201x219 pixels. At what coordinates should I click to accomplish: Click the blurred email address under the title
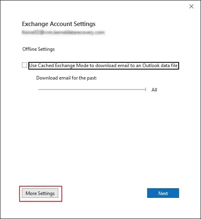click(63, 32)
